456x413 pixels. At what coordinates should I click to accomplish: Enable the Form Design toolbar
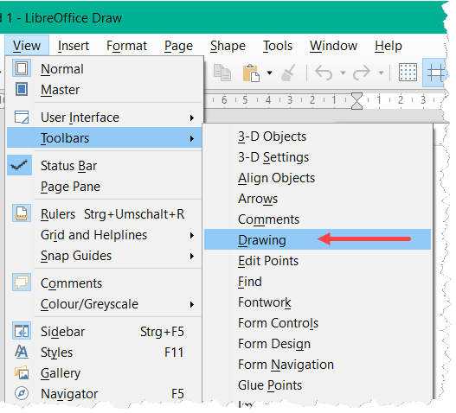[318, 344]
